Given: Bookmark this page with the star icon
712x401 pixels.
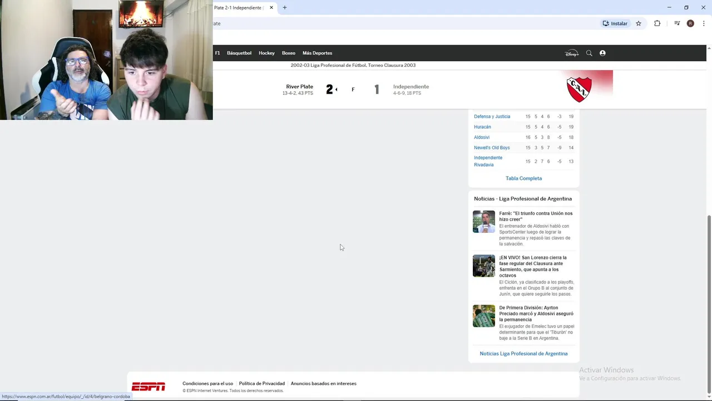Looking at the screenshot, I should point(639,23).
